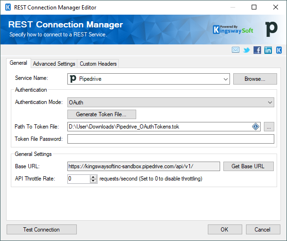
Task: Click the Test Connection button
Action: pos(41,230)
